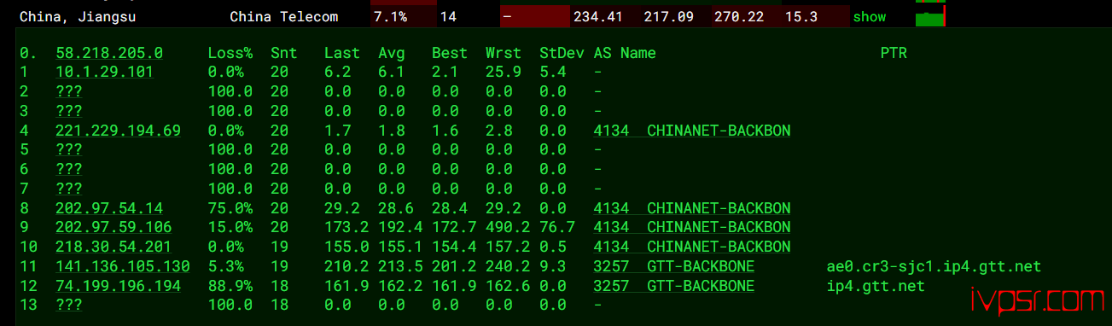Viewport: 1112px width, 326px height.
Task: Click the Snt column header
Action: pyautogui.click(x=283, y=53)
